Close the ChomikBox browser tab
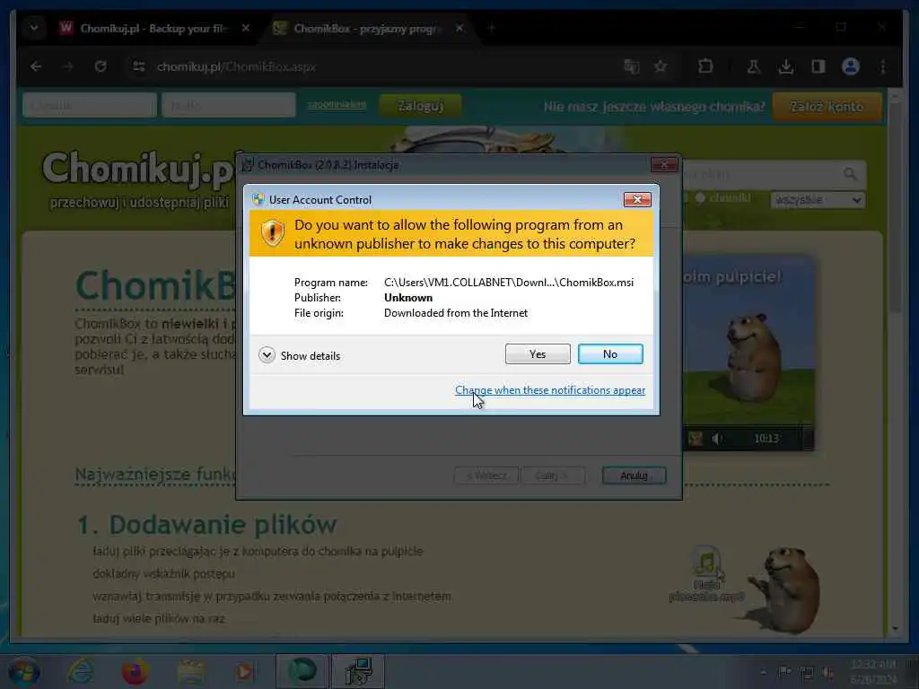 [459, 28]
